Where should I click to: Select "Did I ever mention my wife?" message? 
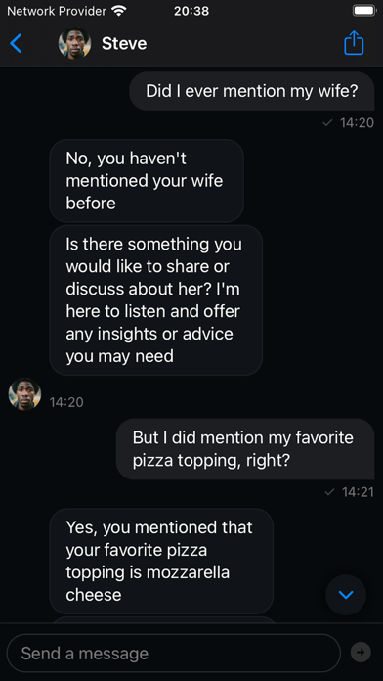252,91
